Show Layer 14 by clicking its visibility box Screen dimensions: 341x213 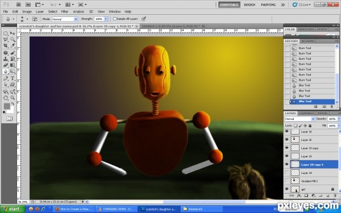(x=287, y=173)
